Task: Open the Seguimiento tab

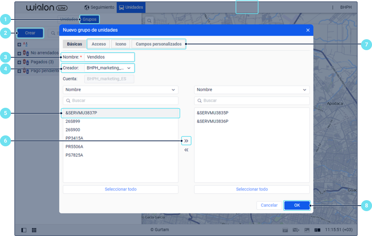Action: coord(99,8)
